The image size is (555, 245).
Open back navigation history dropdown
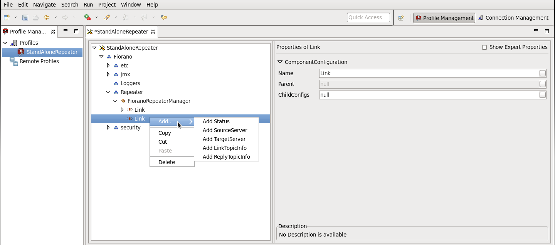55,17
